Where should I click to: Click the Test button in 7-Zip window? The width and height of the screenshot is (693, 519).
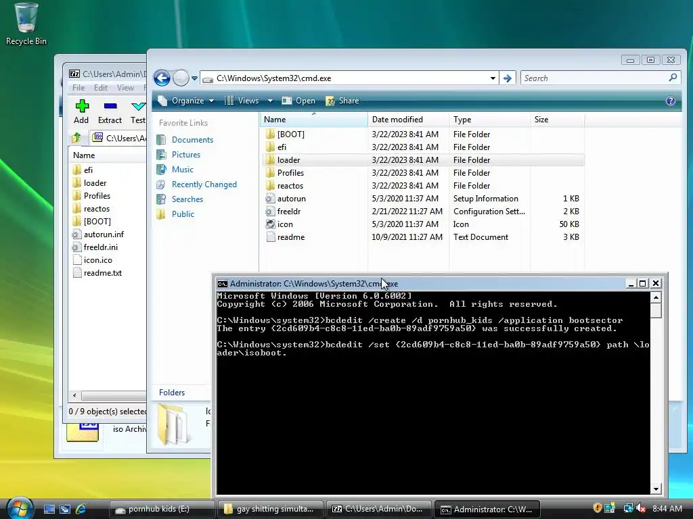(x=138, y=112)
